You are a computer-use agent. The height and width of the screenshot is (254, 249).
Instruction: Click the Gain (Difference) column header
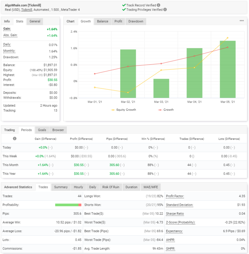45,139
